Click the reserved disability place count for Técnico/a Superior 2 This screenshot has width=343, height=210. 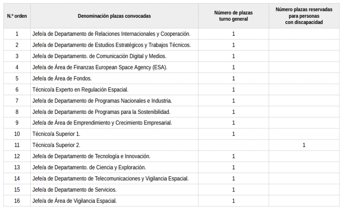(x=304, y=145)
